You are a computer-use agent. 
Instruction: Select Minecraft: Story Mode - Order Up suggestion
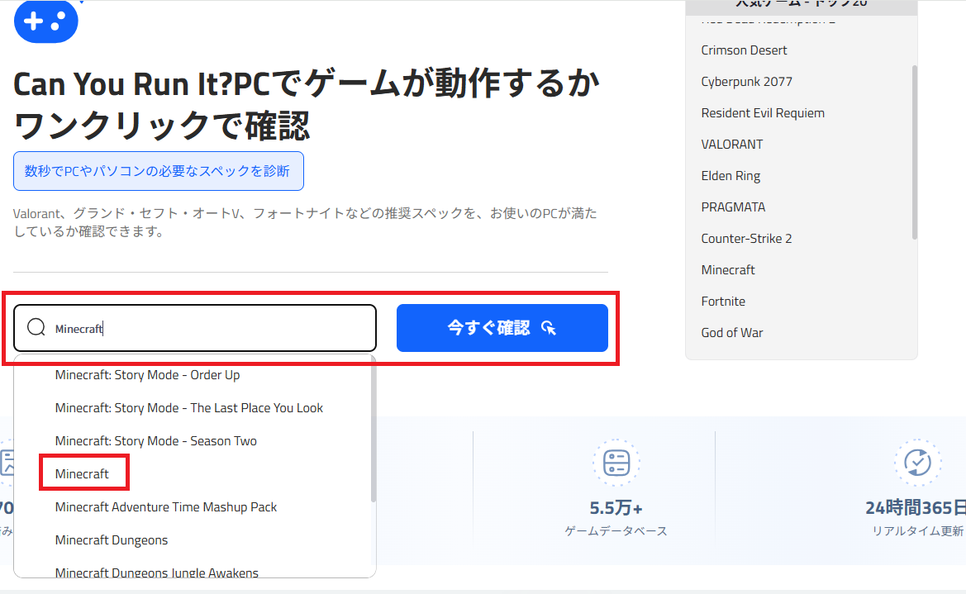tap(147, 374)
